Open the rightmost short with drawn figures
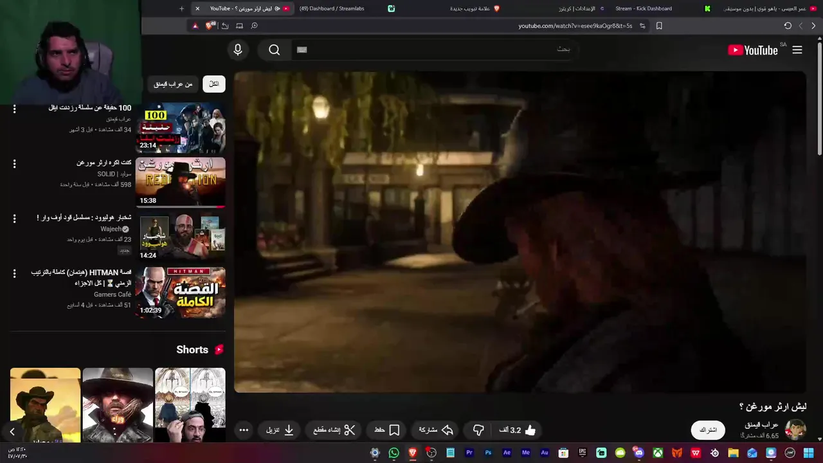The width and height of the screenshot is (823, 463). coord(190,405)
